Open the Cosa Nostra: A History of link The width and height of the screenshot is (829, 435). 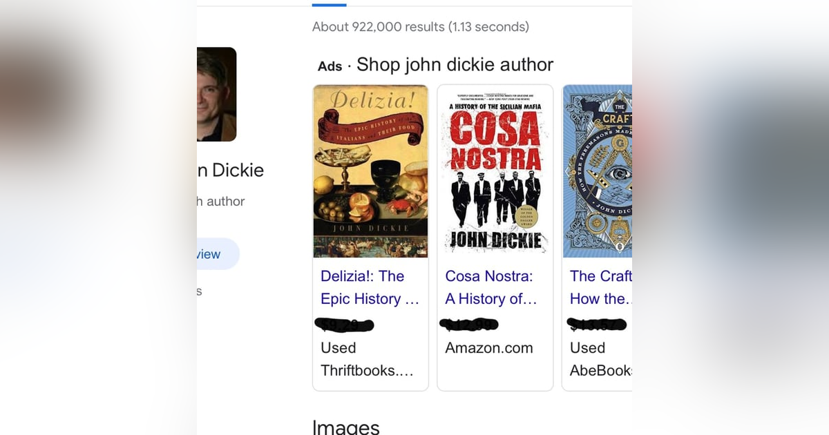coord(491,287)
